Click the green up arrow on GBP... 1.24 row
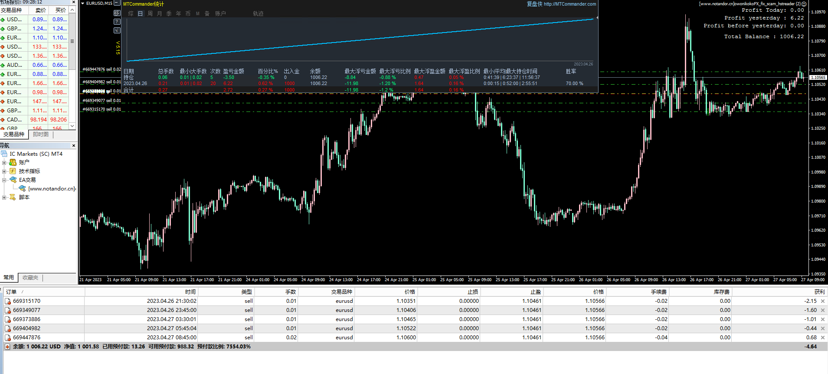 tap(3, 29)
